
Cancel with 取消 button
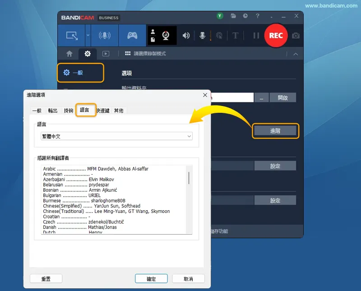pos(188,279)
